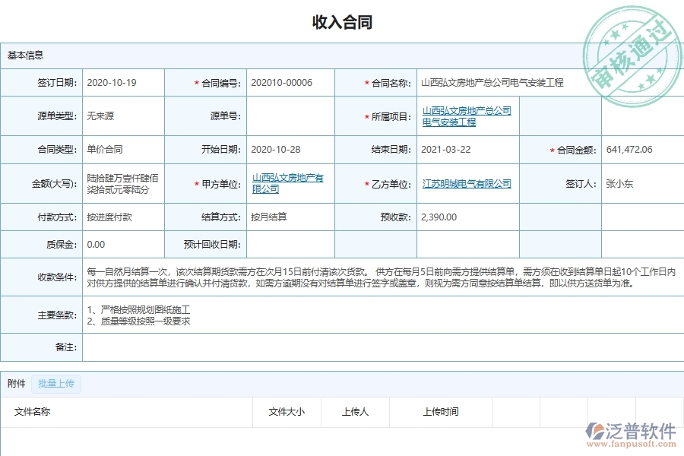Click the 源单号 empty field
This screenshot has height=456, width=684.
click(289, 116)
